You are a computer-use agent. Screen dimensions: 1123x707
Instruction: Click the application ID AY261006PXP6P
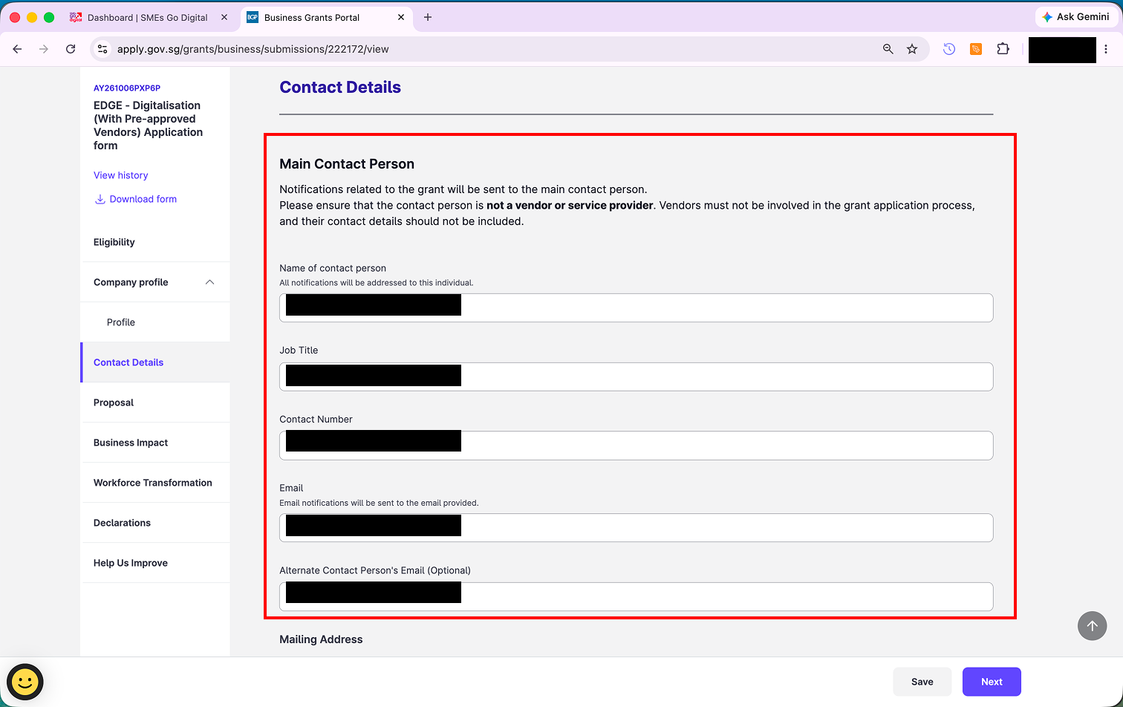(x=127, y=88)
